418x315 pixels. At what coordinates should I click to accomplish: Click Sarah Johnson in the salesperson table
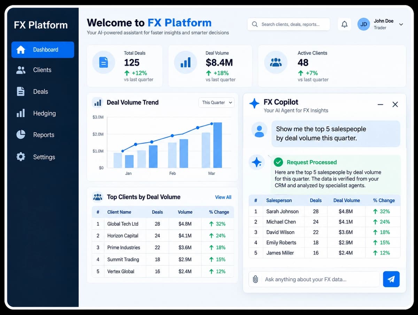coord(282,211)
